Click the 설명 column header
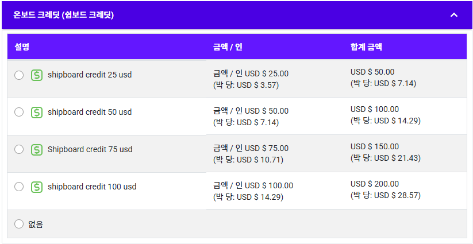This screenshot has width=473, height=244. pos(22,47)
